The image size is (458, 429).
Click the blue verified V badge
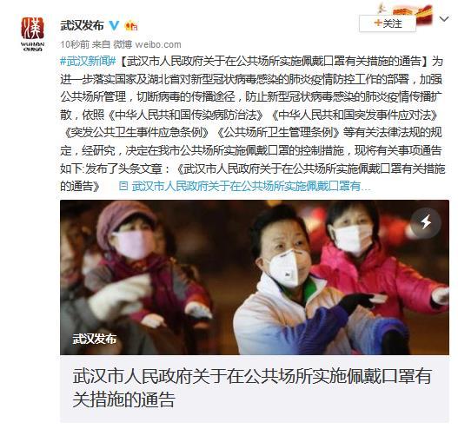point(114,26)
